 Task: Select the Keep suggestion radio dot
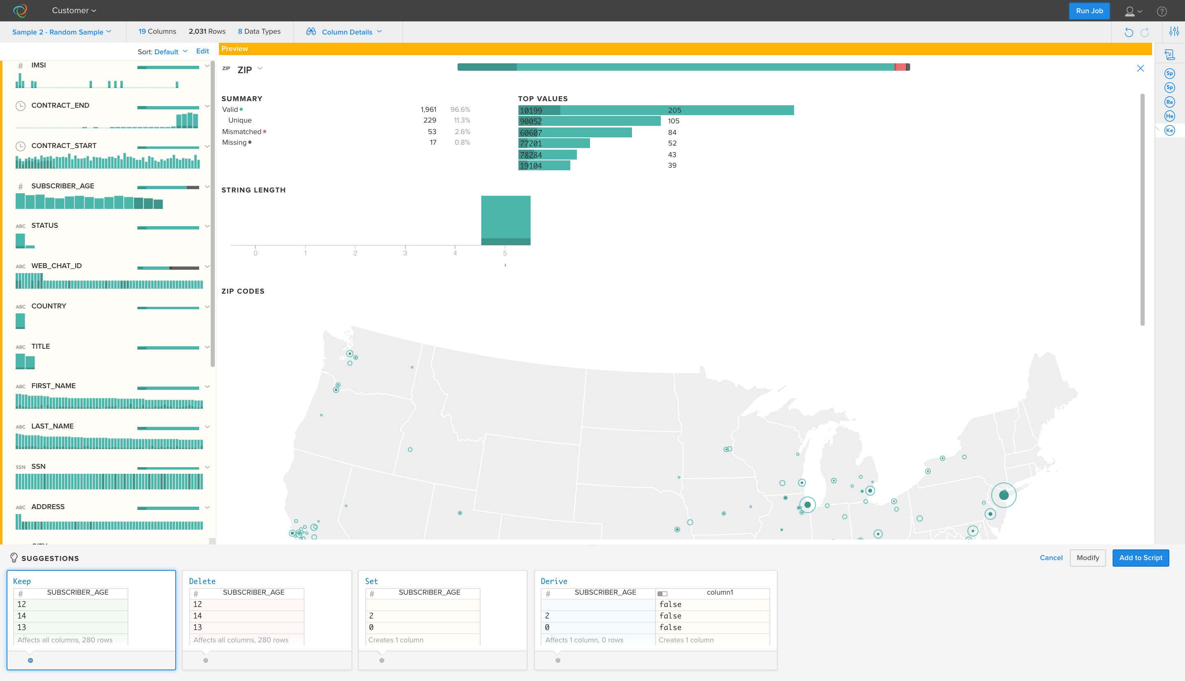point(30,660)
